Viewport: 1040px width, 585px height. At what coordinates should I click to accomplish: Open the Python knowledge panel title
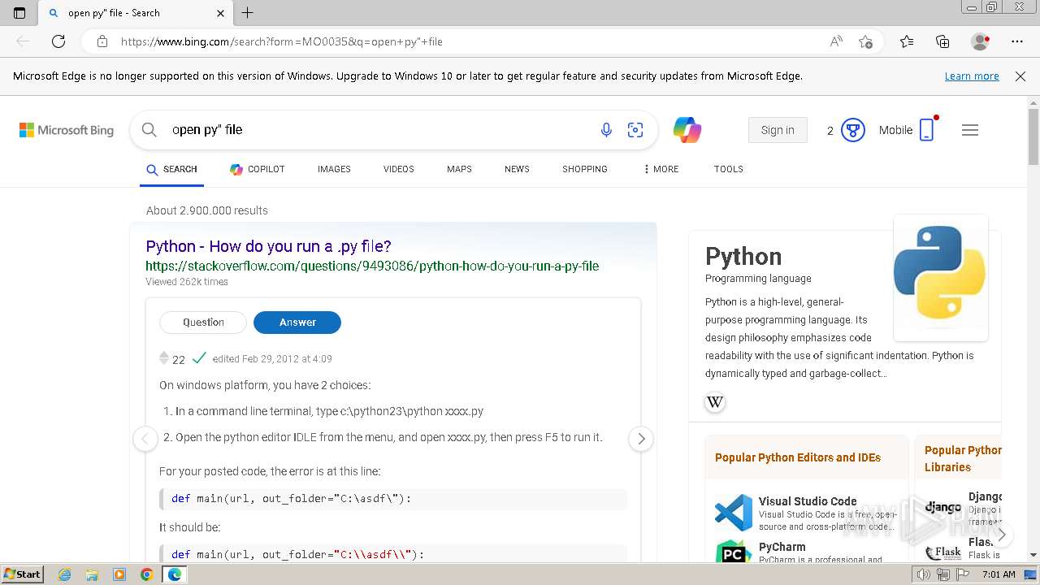[x=743, y=257]
